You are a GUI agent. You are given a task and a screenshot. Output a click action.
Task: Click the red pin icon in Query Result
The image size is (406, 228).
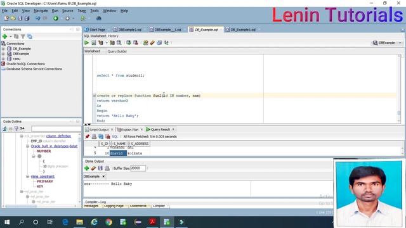click(88, 137)
